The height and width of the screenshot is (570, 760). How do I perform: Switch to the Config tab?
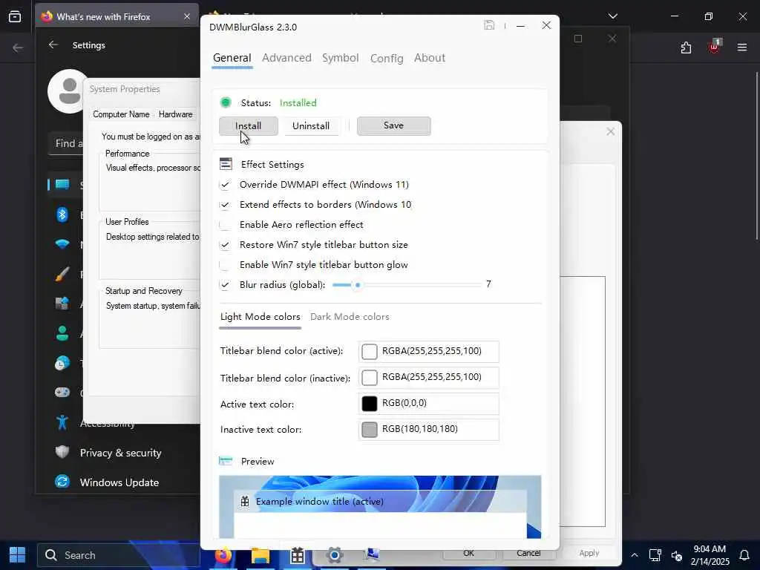coord(386,58)
